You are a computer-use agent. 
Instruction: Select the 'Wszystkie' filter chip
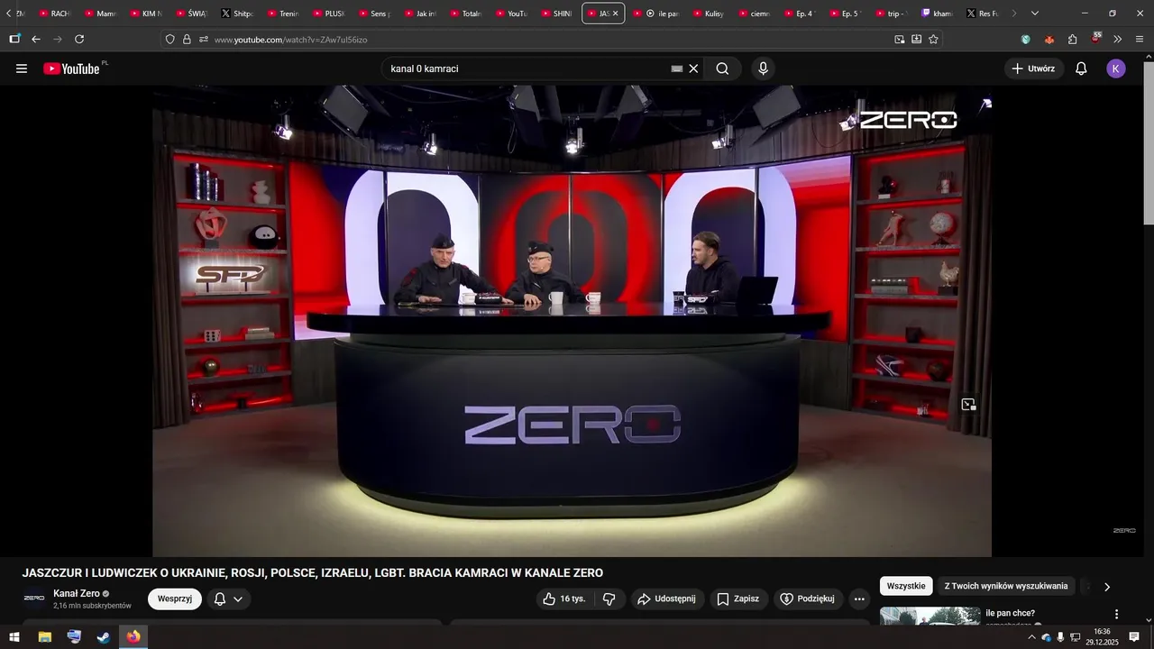906,586
